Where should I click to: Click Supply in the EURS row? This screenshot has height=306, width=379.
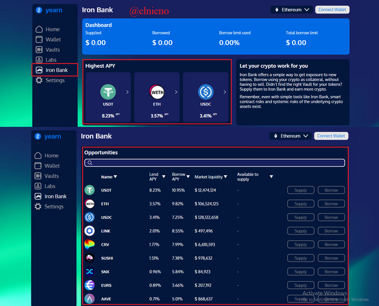pos(301,285)
